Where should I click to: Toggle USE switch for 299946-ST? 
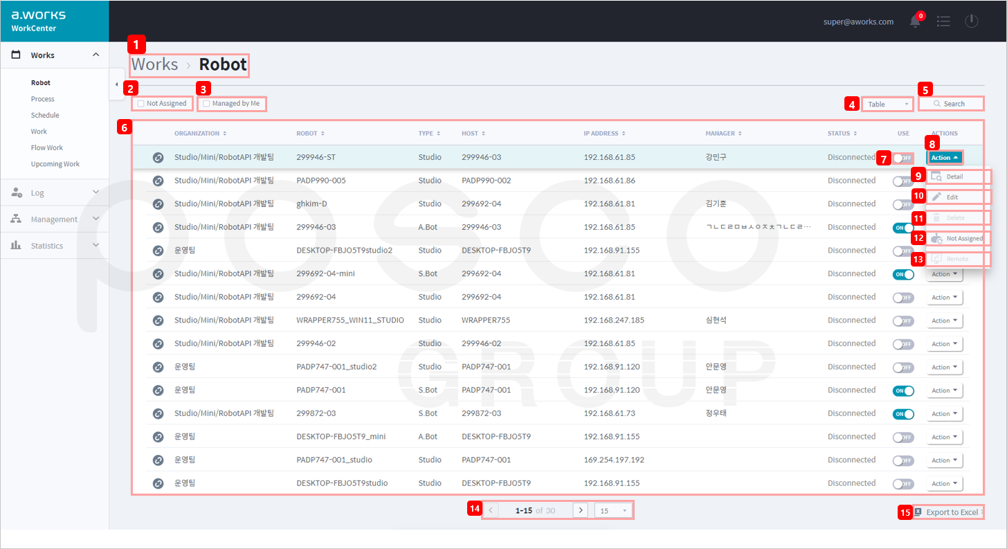(x=903, y=158)
